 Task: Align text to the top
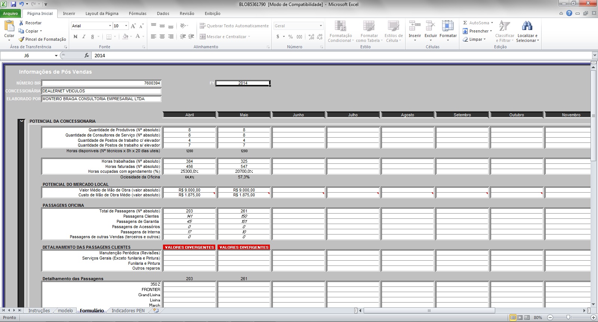point(154,26)
